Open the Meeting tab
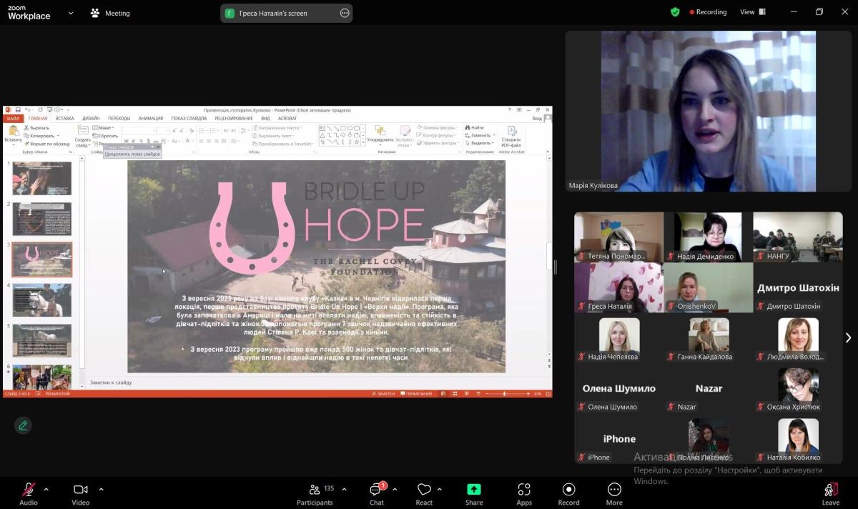The height and width of the screenshot is (509, 858). point(110,13)
